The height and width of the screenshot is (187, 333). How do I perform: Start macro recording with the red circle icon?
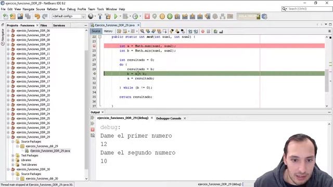[x=203, y=31]
